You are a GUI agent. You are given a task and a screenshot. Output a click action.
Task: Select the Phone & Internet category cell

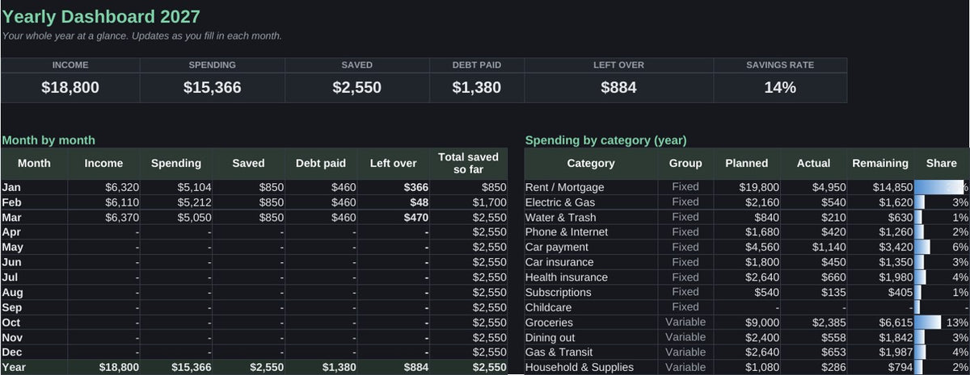tap(591, 232)
